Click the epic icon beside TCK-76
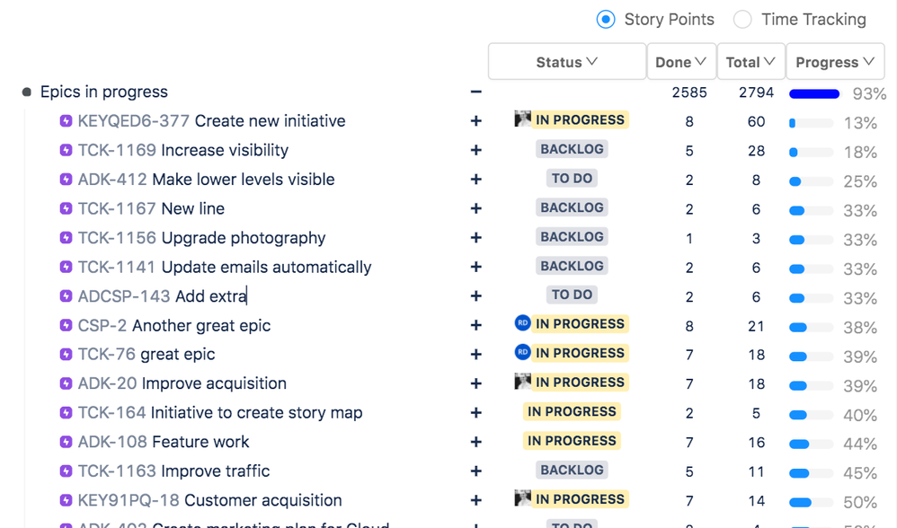897x528 pixels. point(66,355)
